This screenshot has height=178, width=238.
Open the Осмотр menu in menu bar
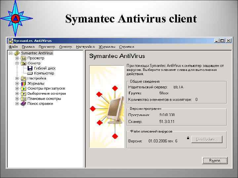tap(65, 47)
